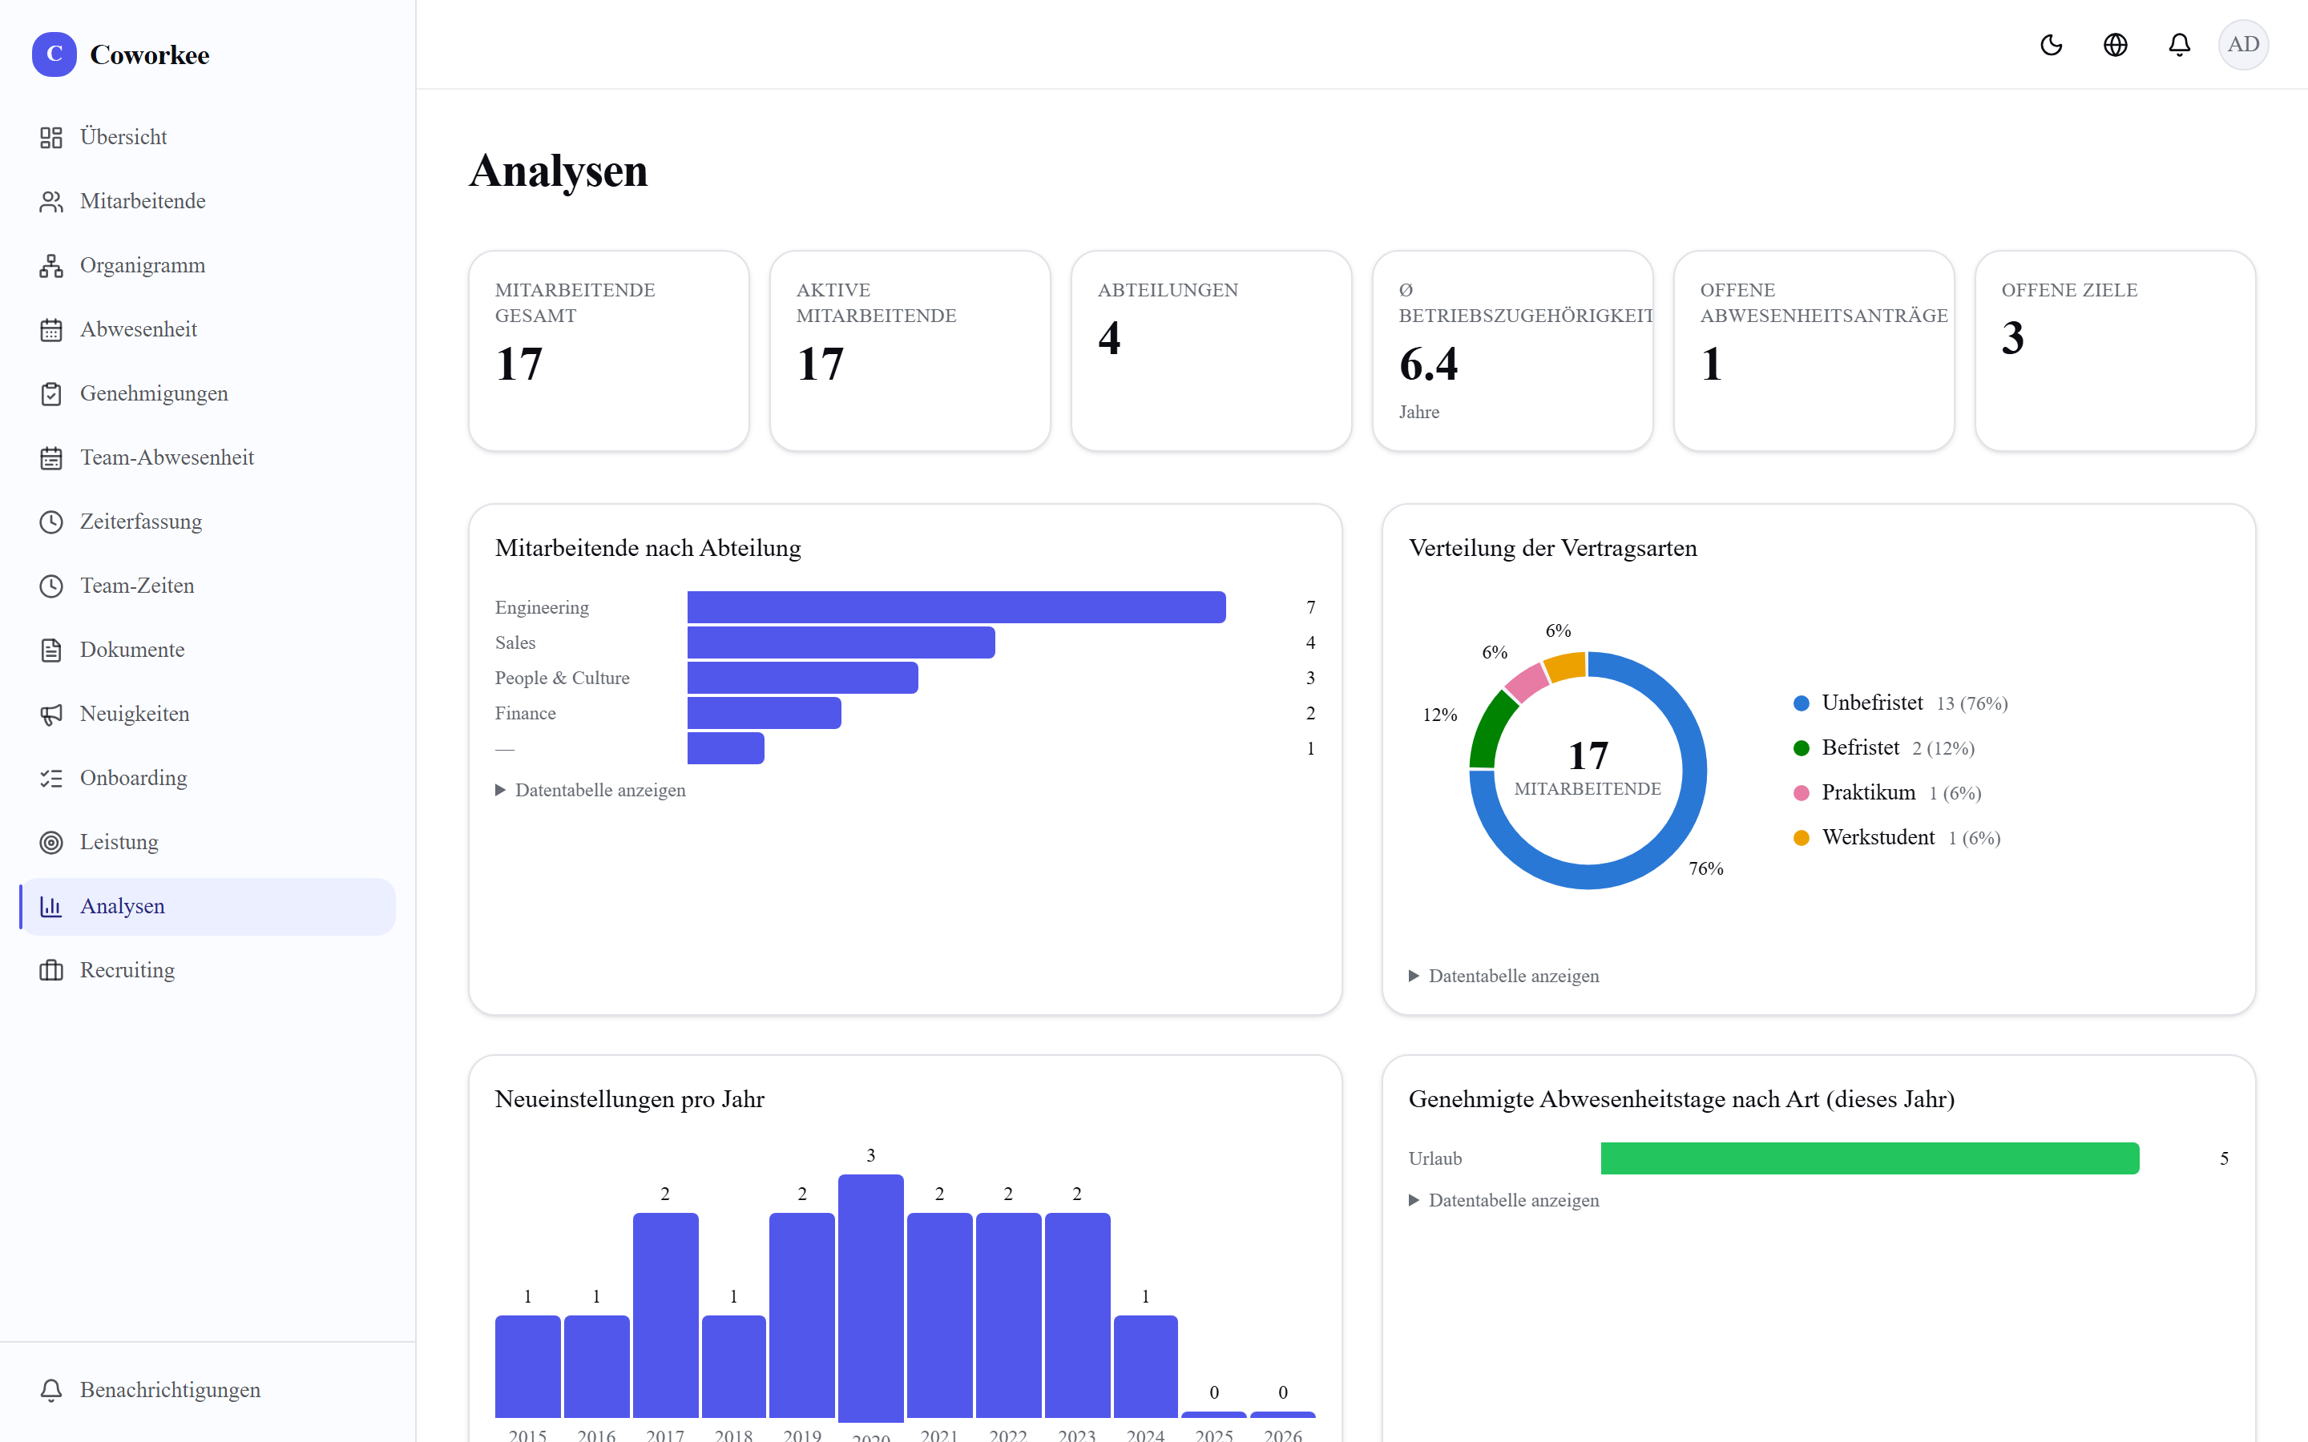The image size is (2308, 1442).
Task: Click the Analysen bar chart icon
Action: pos(51,906)
